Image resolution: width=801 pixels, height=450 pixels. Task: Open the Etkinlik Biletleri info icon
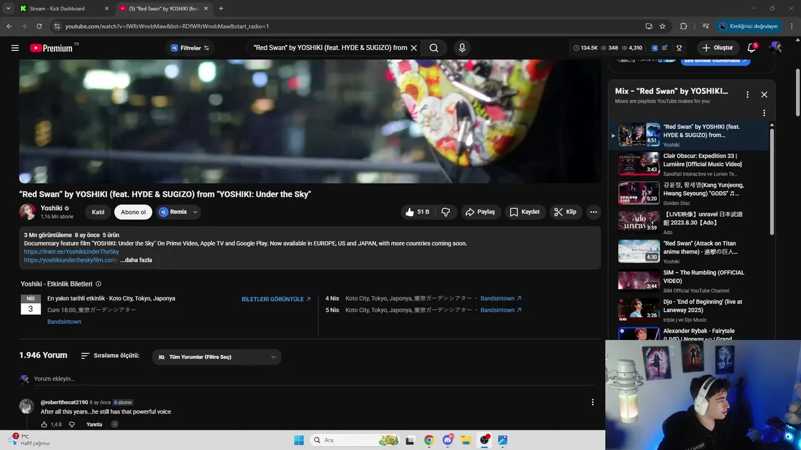[98, 284]
